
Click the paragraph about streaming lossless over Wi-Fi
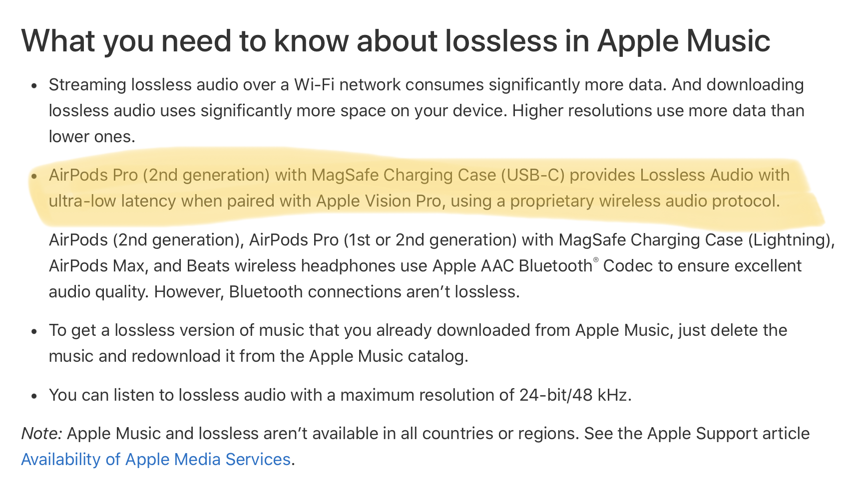[x=427, y=110]
